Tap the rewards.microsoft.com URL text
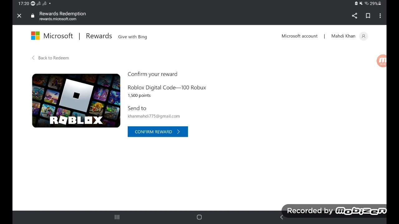 click(x=58, y=19)
